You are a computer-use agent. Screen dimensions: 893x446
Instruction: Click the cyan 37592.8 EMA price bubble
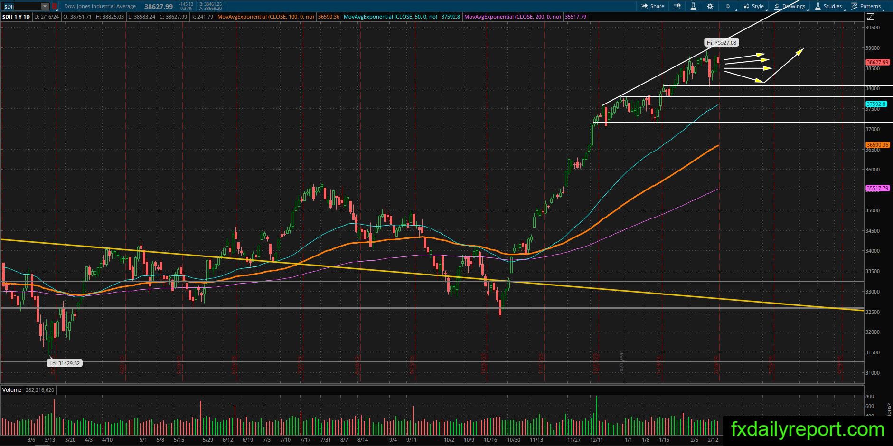coord(876,104)
